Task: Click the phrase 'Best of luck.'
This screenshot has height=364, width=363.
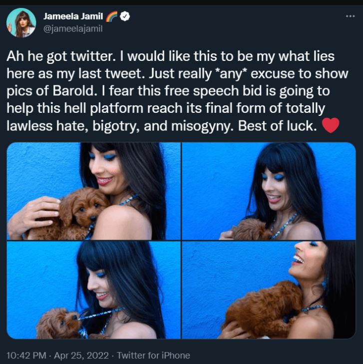Action: pyautogui.click(x=277, y=126)
